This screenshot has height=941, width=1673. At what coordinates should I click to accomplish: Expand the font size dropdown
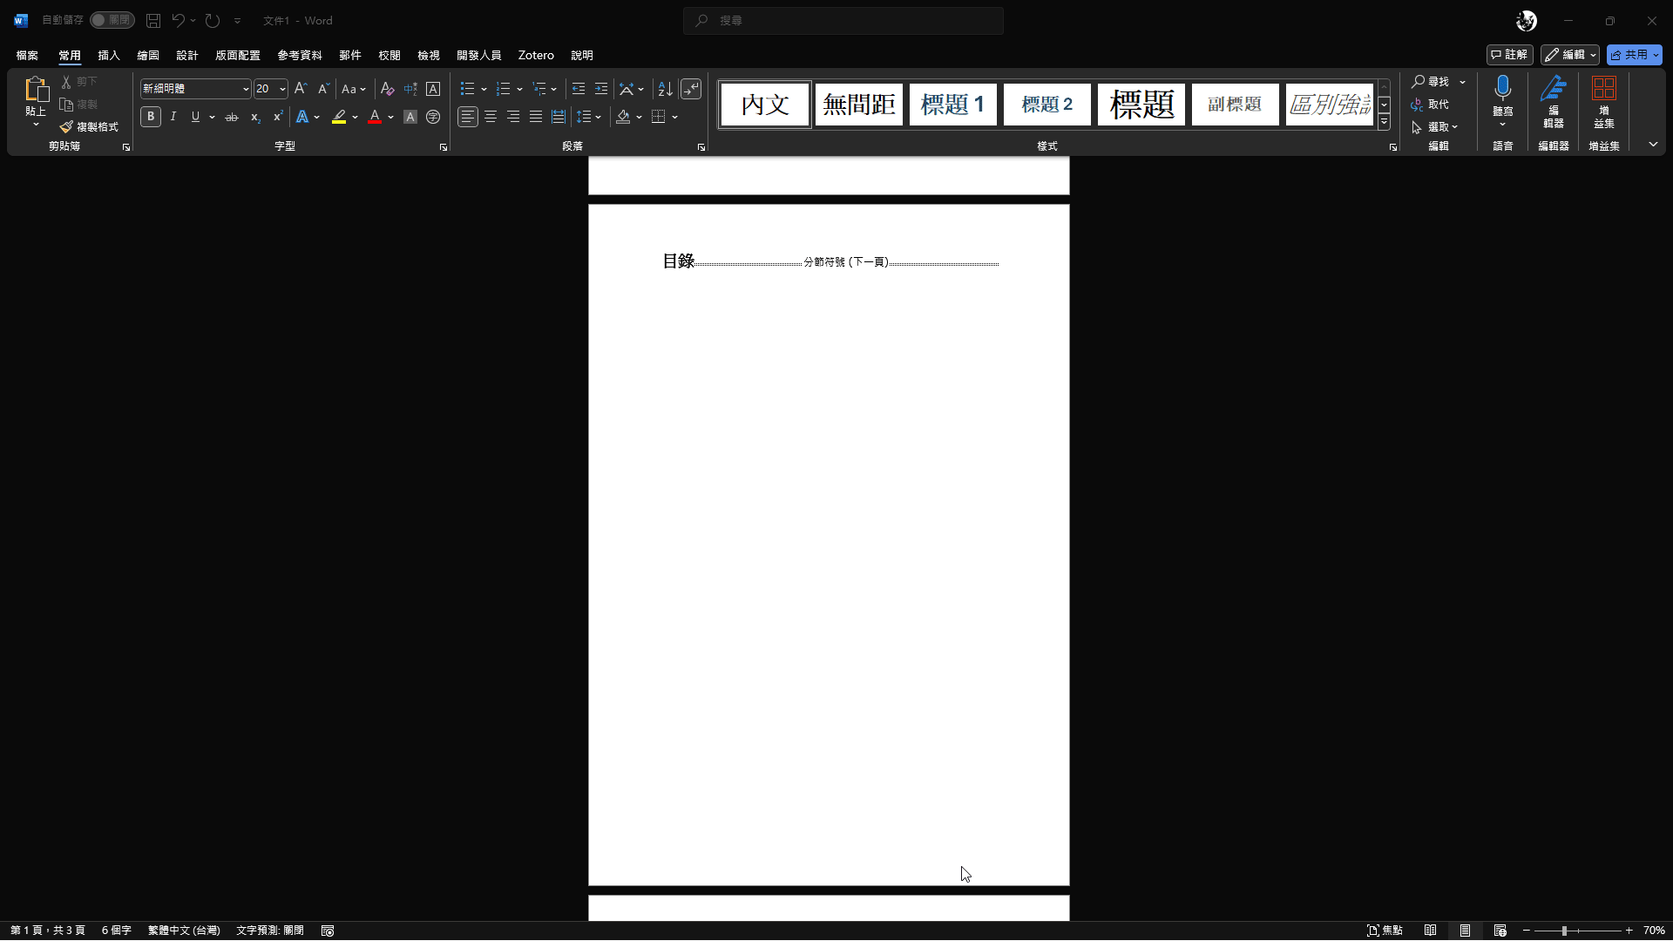(x=282, y=89)
